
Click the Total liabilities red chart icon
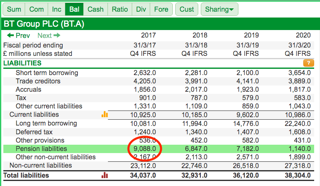tap(105, 175)
